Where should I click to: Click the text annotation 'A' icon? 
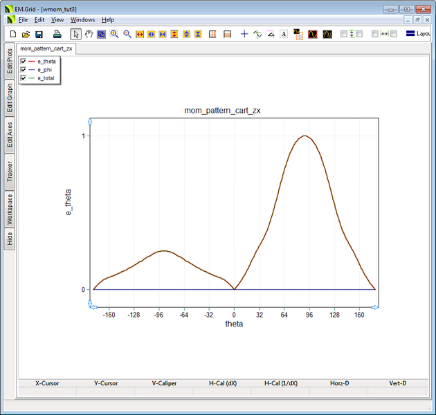(x=284, y=34)
